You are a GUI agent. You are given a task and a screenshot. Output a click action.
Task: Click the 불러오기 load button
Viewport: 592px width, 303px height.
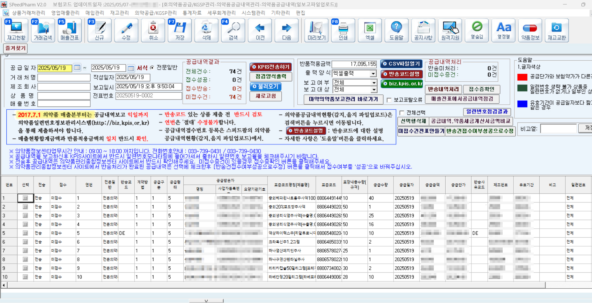point(266,86)
